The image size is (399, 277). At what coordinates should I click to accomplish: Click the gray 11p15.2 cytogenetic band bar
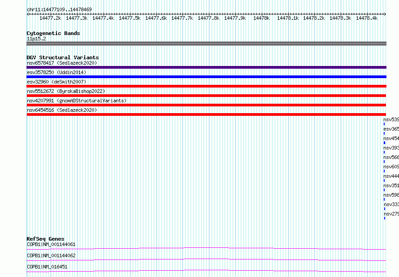click(x=206, y=44)
